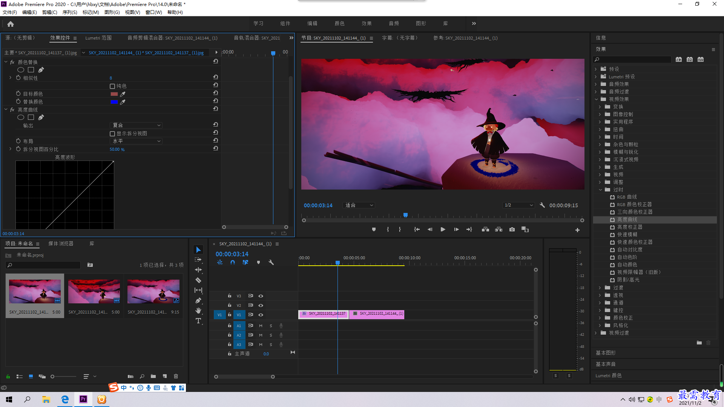
Task: Toggle the fx switch for 颜色替换
Action: tap(12, 62)
